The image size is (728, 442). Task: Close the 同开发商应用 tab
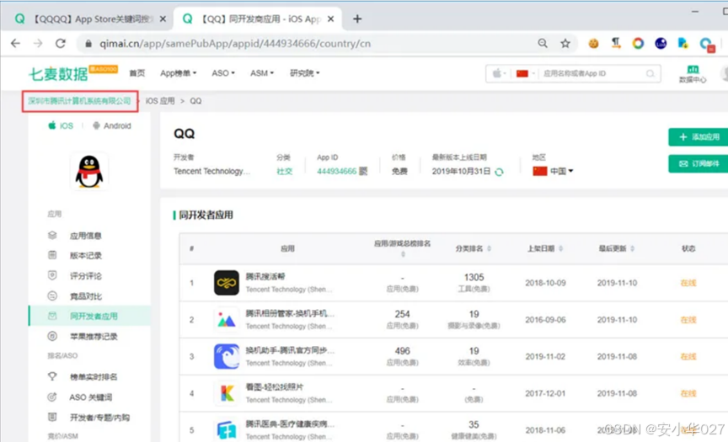click(x=330, y=19)
